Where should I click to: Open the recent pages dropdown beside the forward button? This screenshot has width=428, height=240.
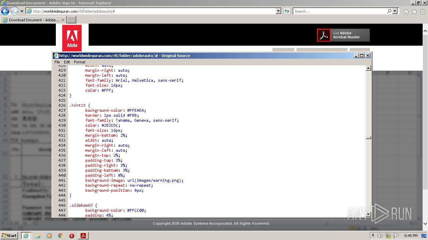pos(22,11)
